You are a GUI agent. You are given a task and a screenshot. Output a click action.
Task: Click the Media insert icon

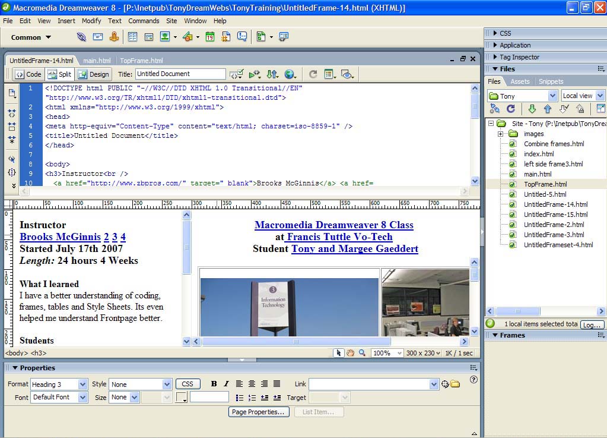[187, 37]
